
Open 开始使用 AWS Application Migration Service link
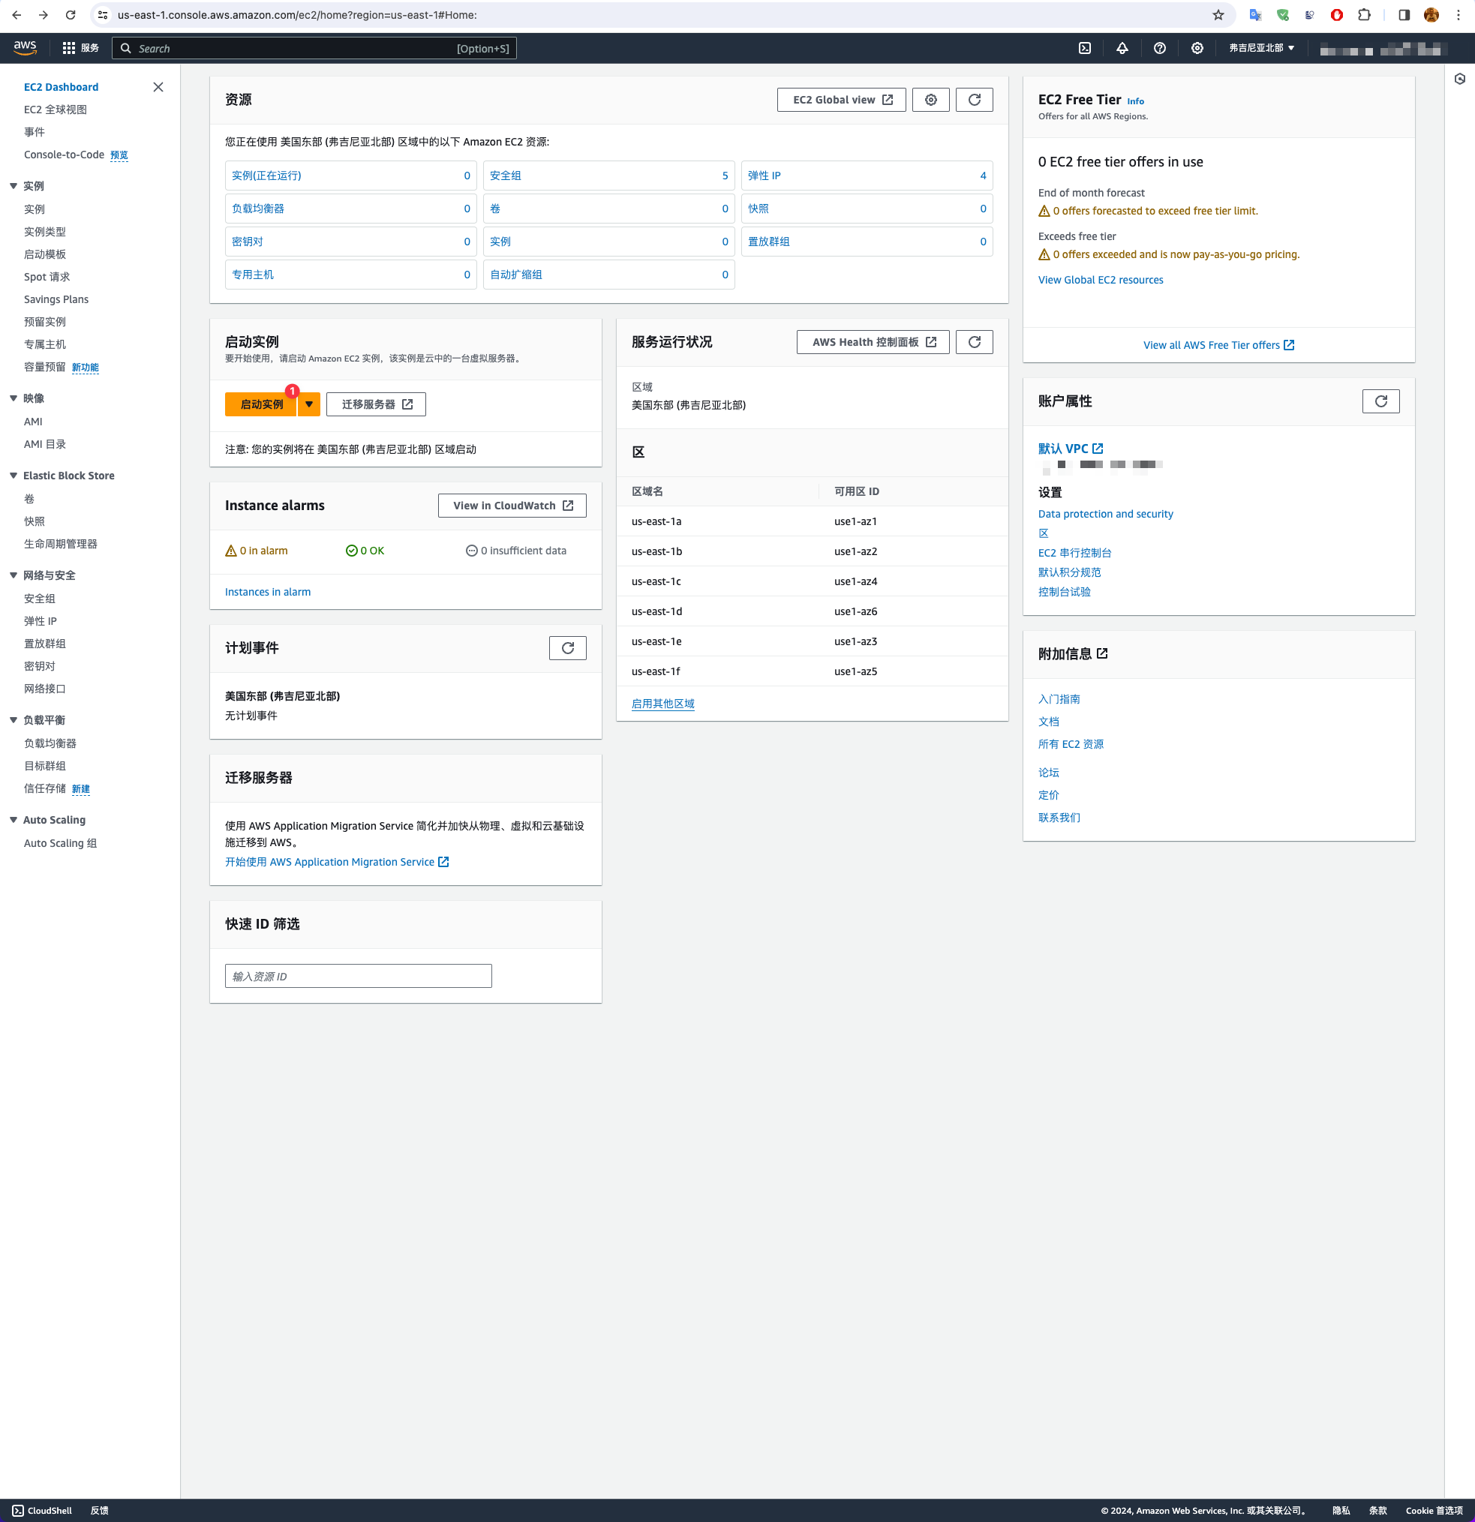pos(337,862)
